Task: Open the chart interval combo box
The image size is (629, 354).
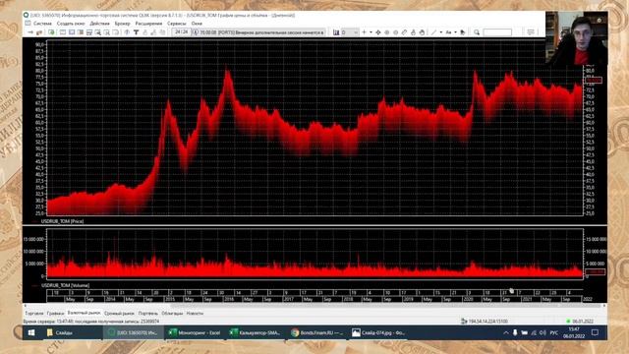Action: 350,32
